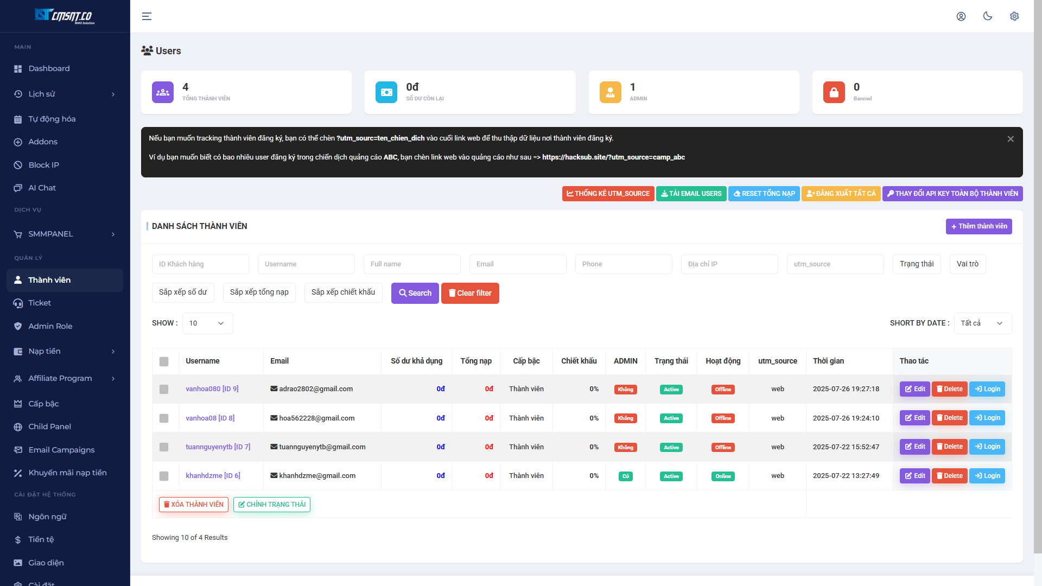
Task: Click ĐĂNG XUẤT TẤT CẢ button
Action: [841, 194]
